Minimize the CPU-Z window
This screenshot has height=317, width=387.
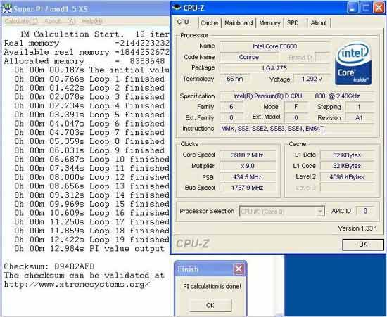click(353, 8)
